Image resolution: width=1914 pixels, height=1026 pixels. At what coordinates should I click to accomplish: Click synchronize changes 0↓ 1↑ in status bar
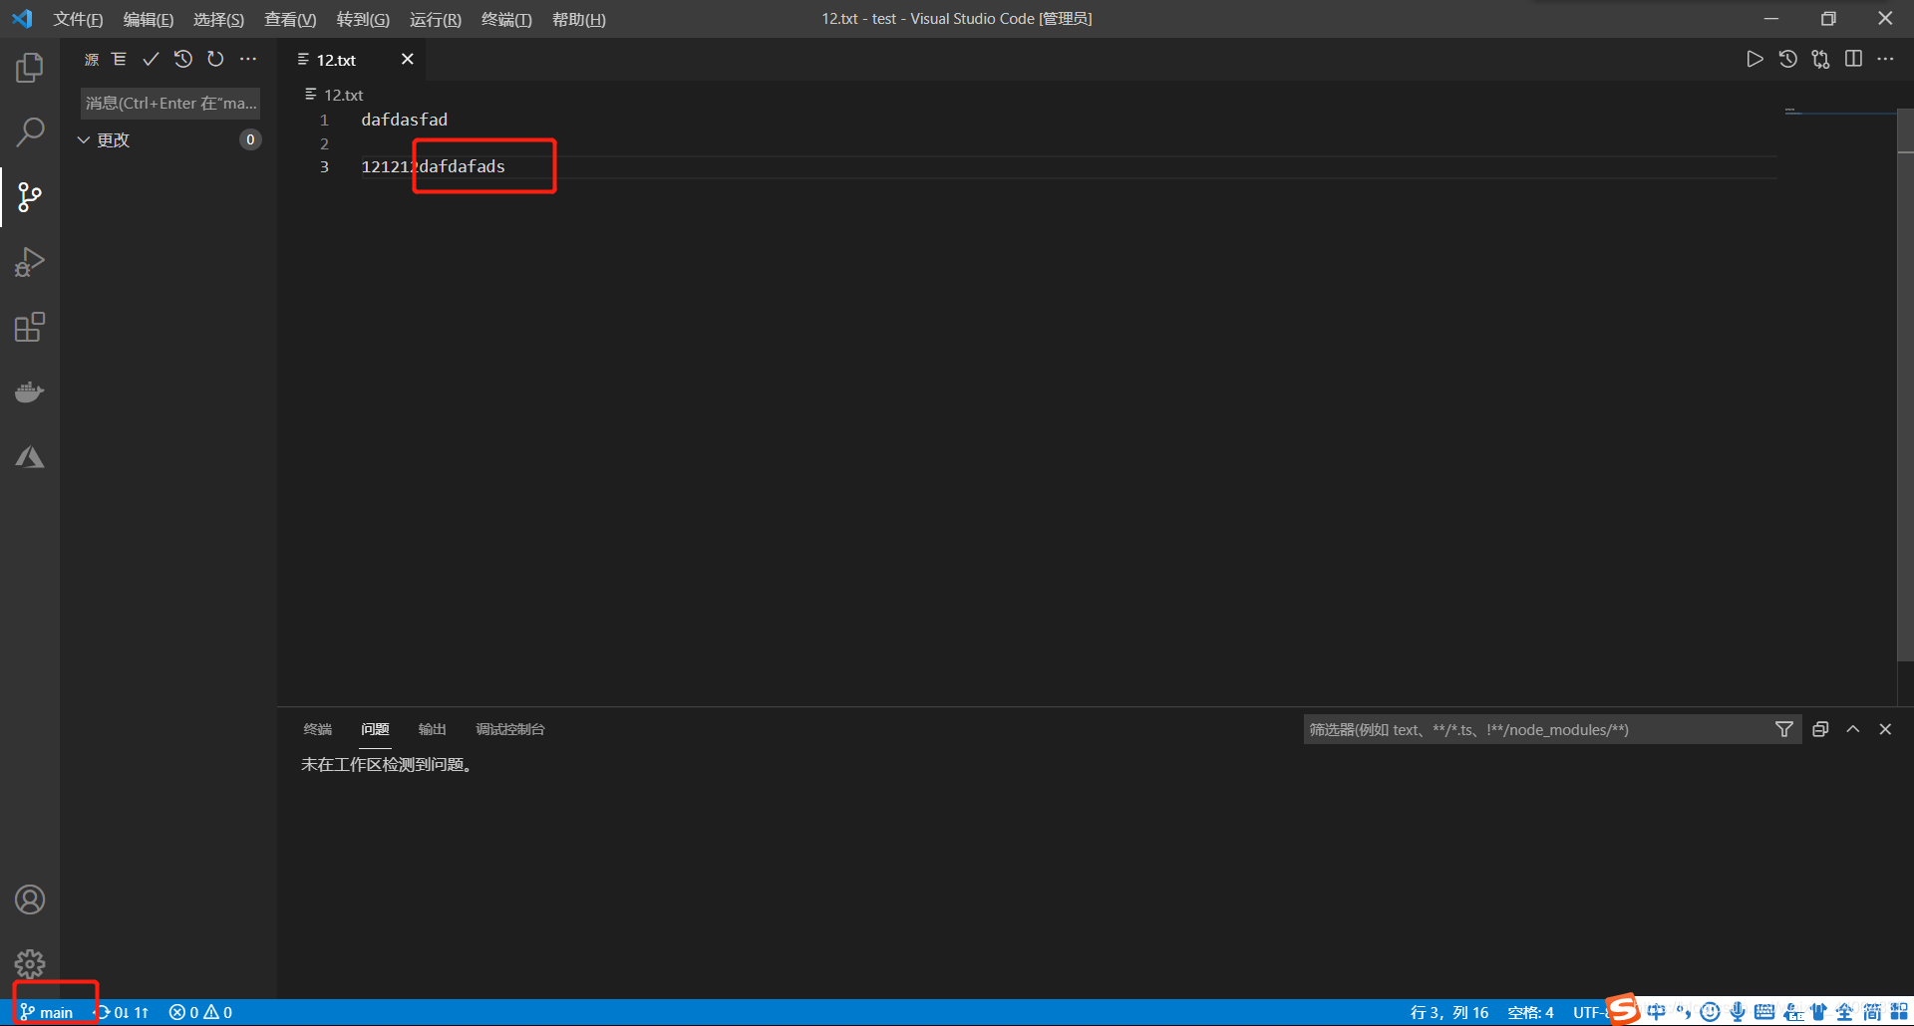point(122,1012)
